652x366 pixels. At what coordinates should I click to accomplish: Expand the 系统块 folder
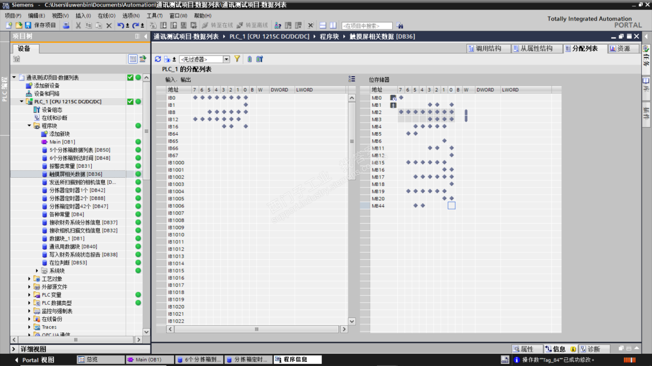coord(37,270)
